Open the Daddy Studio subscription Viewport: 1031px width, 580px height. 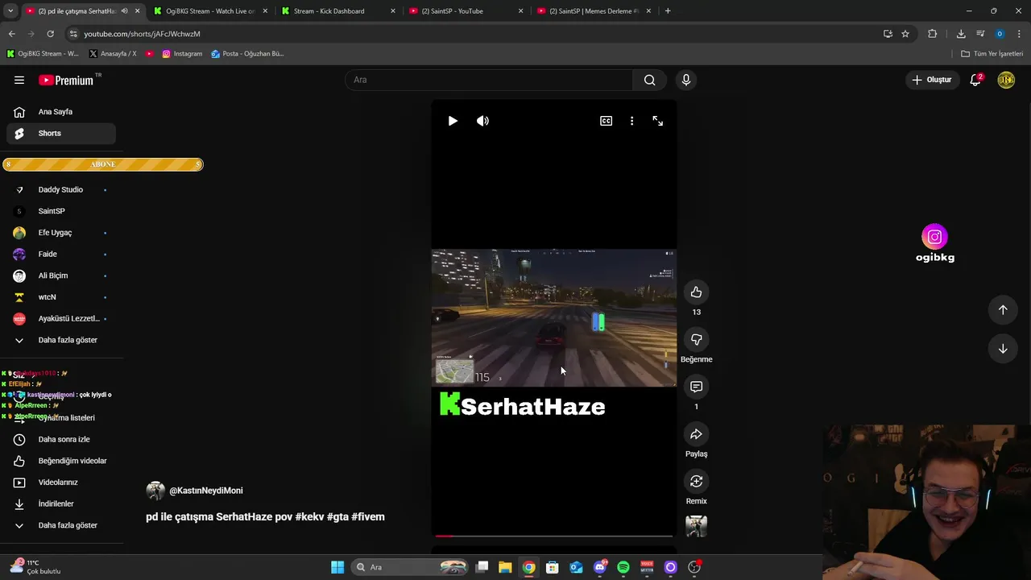(61, 189)
